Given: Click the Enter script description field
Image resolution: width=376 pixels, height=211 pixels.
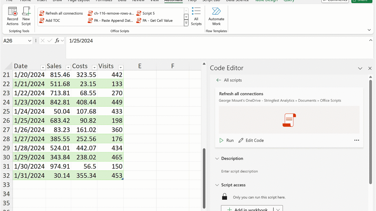Looking at the screenshot, I should [239, 171].
